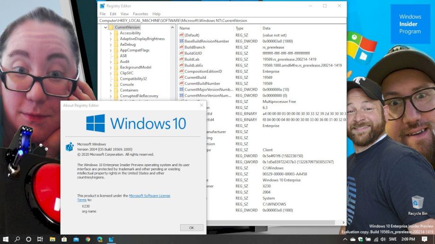435x244 pixels.
Task: Open Google Chrome from the taskbar
Action: click(x=88, y=239)
